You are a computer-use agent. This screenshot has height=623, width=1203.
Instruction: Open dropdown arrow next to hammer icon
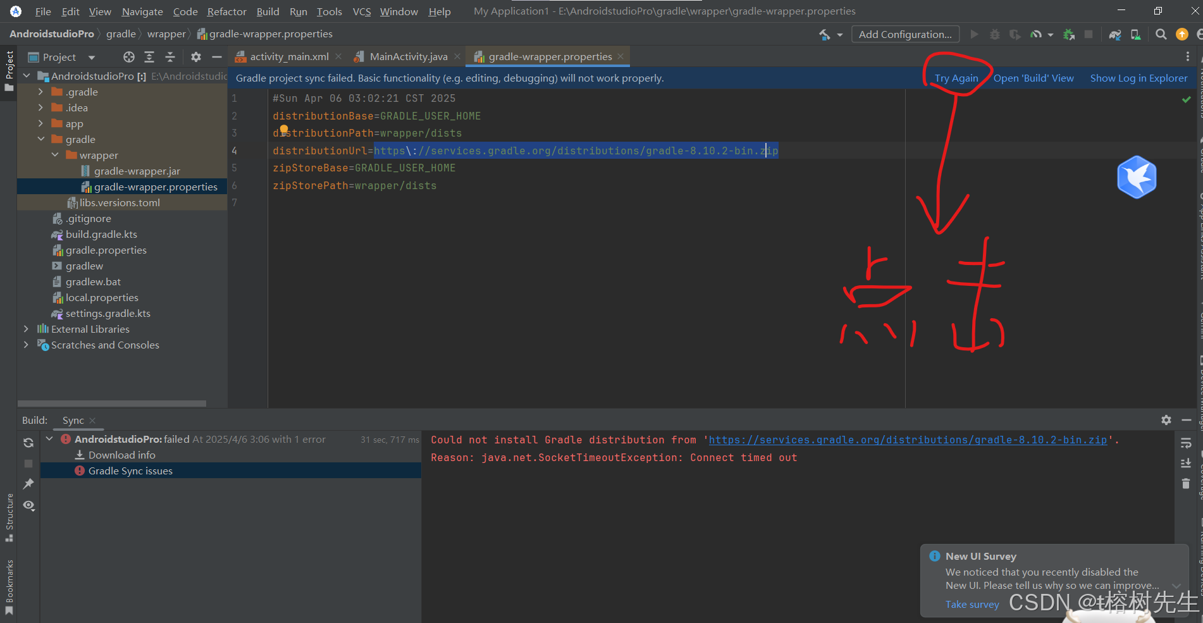(x=840, y=35)
